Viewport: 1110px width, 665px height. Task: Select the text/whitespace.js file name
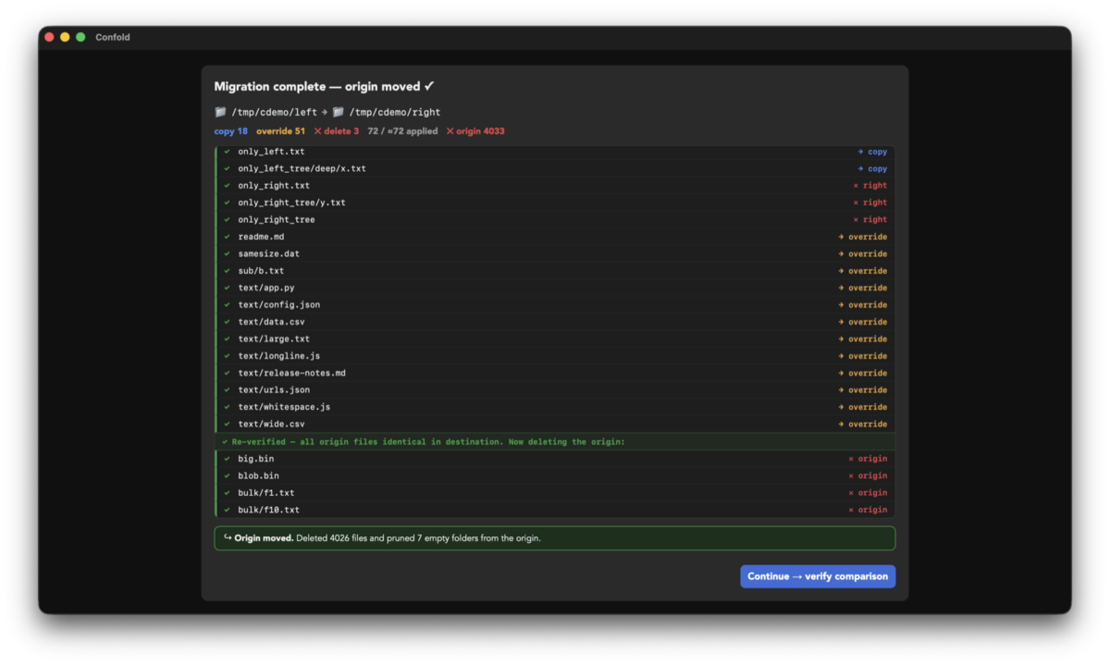284,407
